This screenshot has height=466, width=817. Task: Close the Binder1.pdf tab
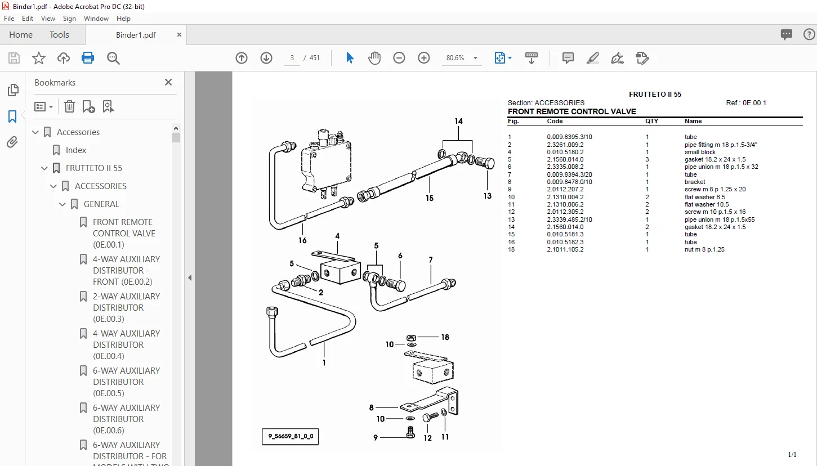[179, 34]
